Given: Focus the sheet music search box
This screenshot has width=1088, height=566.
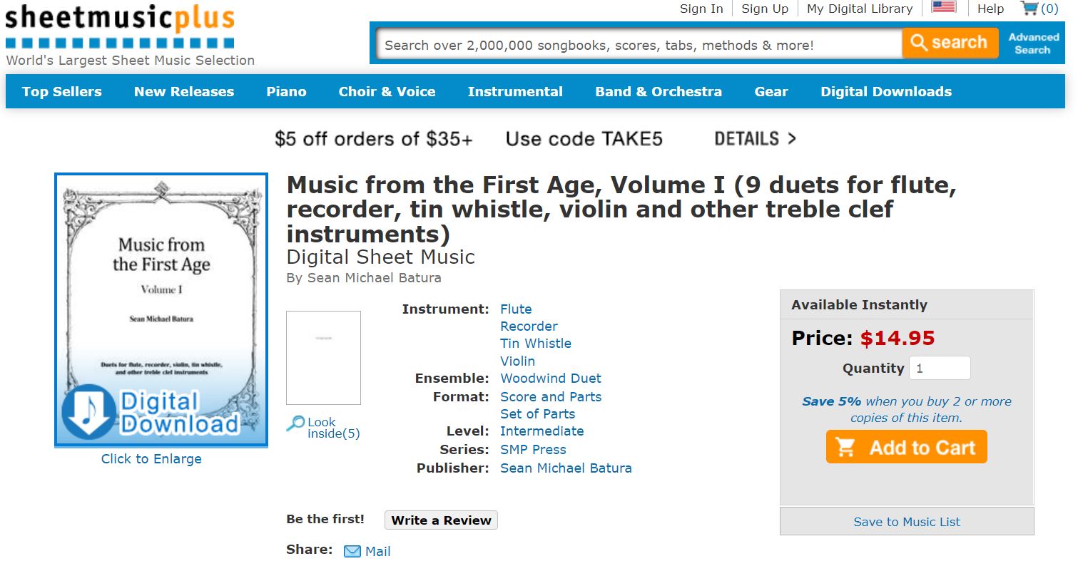Looking at the screenshot, I should [x=639, y=45].
